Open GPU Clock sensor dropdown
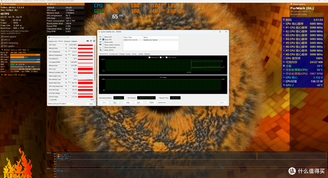Image resolution: width=328 pixels, height=178 pixels. [66, 45]
